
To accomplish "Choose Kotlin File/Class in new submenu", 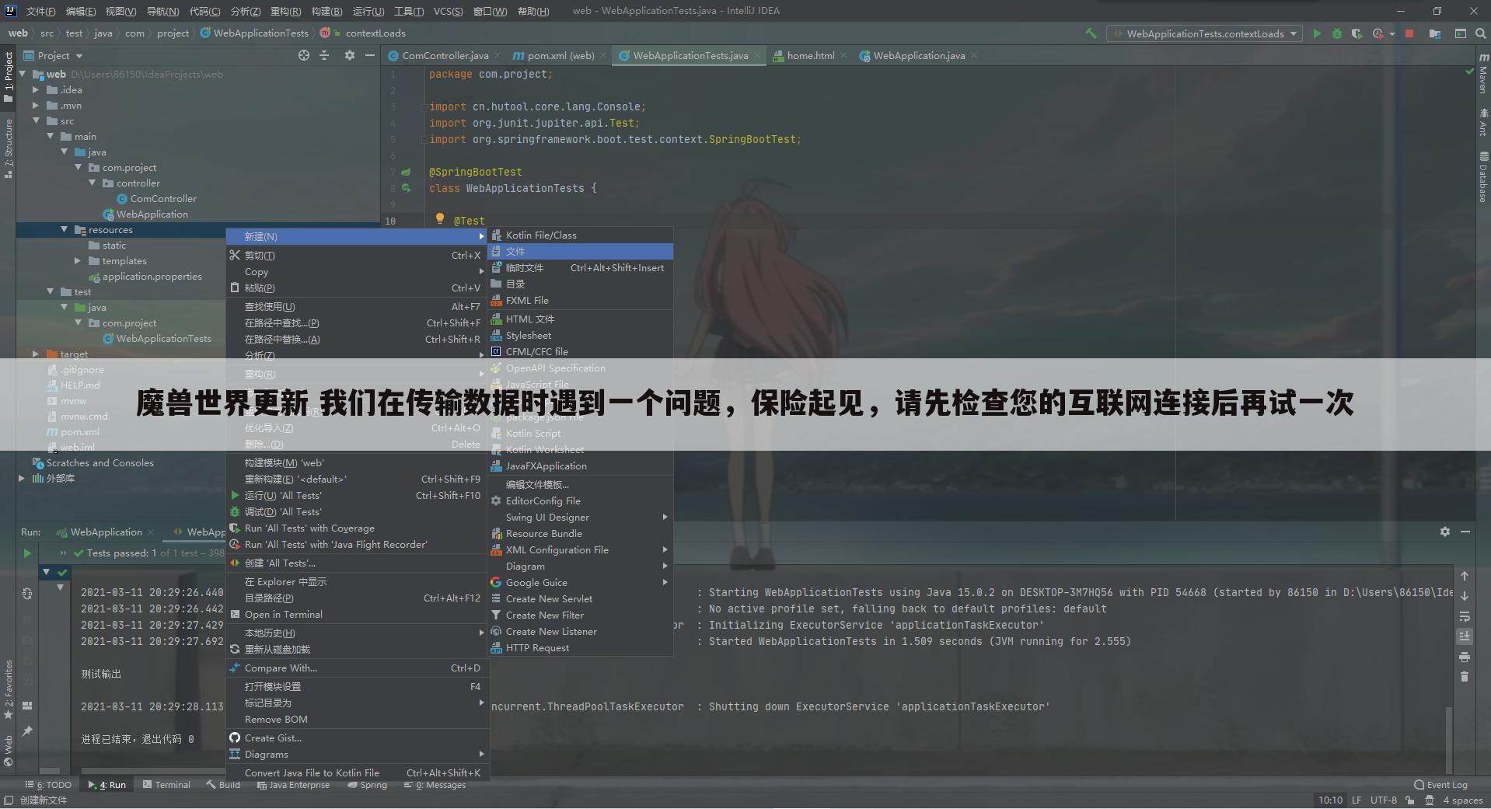I will tap(580, 235).
